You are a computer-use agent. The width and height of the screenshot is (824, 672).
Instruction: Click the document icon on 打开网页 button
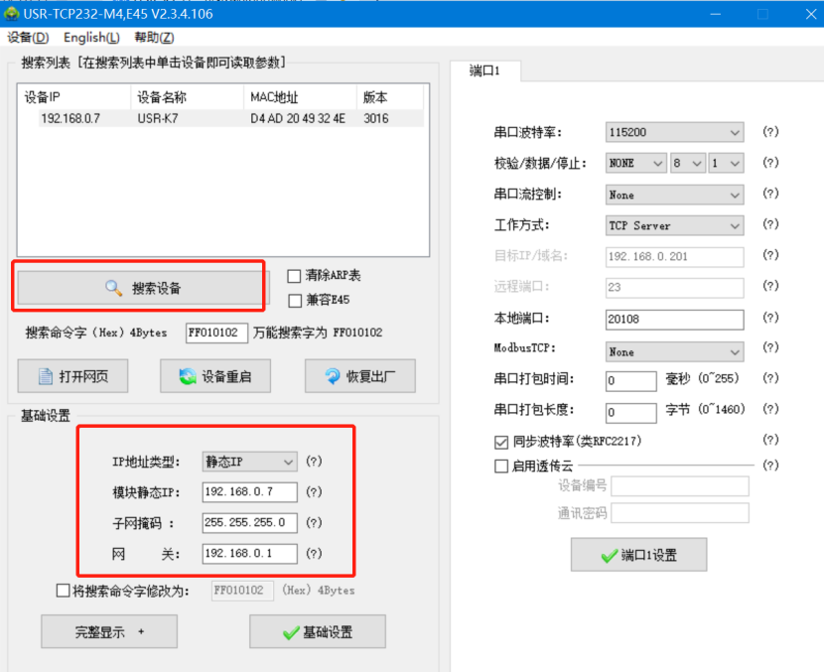45,377
